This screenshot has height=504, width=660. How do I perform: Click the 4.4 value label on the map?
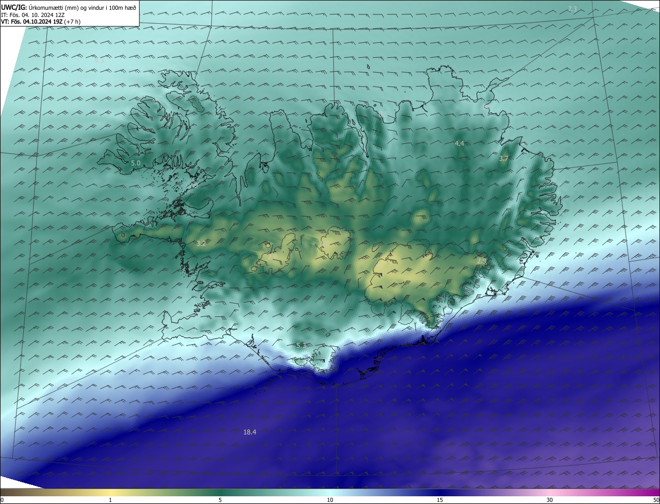(459, 143)
